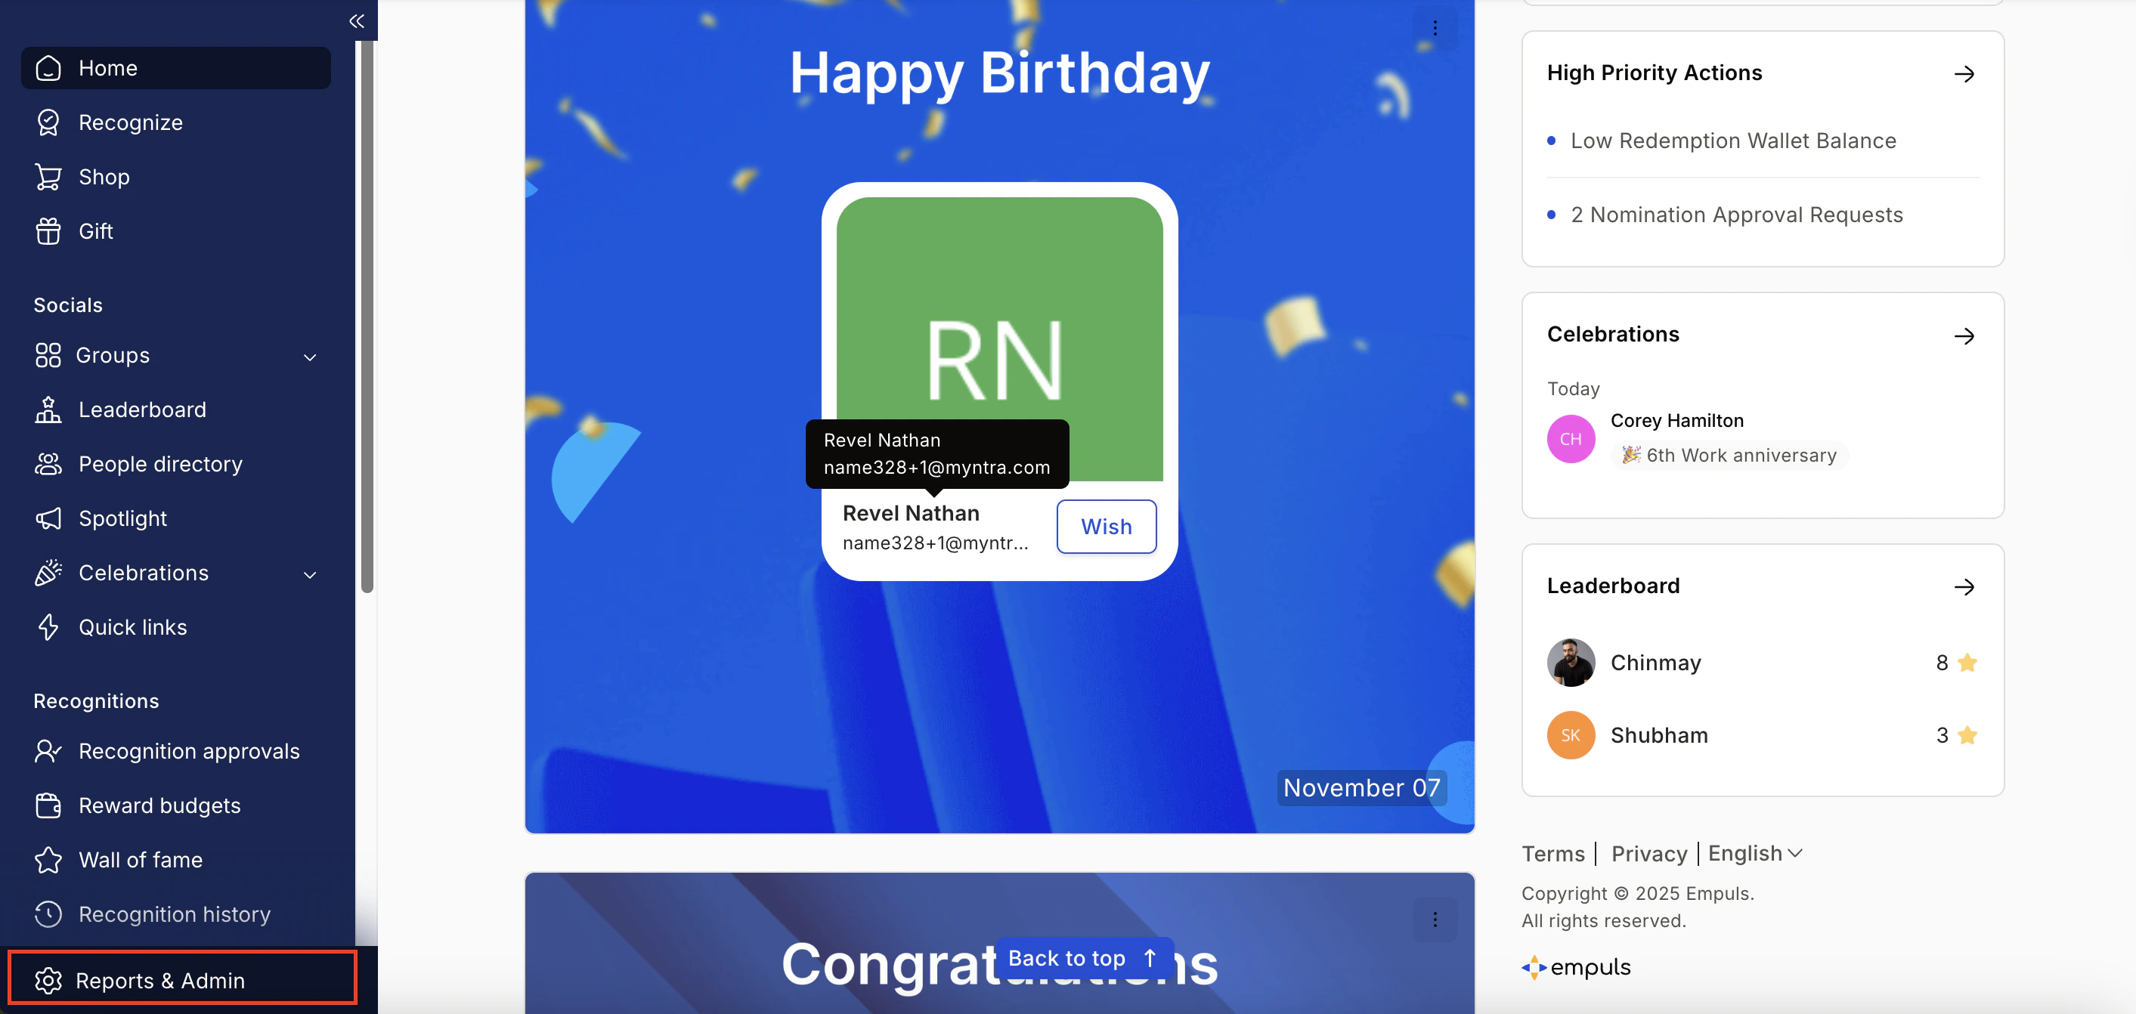Click the Recognition approvals person icon
The height and width of the screenshot is (1014, 2136).
click(x=48, y=751)
